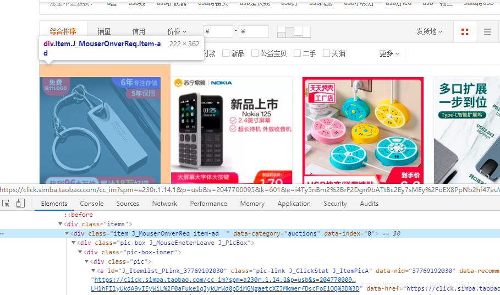This screenshot has height=295, width=500.
Task: Open the 价格 sort dropdown
Action: pos(177,31)
